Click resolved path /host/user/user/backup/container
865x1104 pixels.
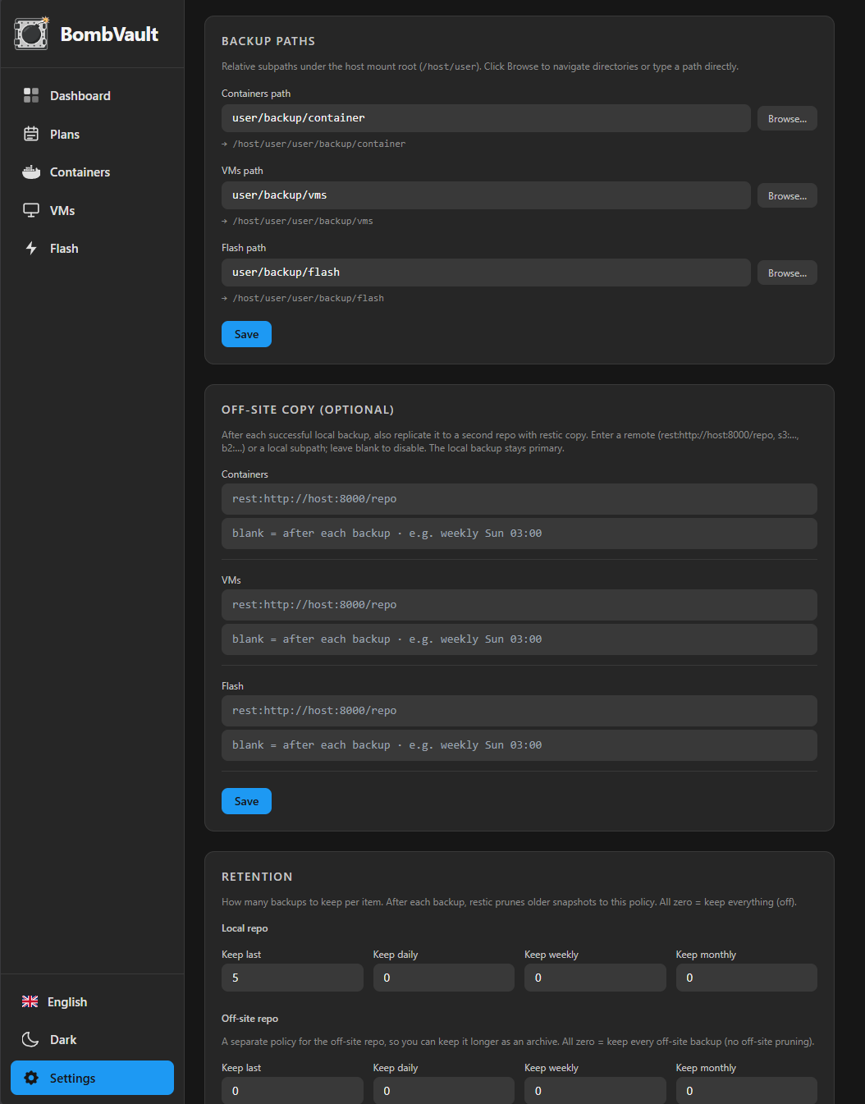coord(318,144)
